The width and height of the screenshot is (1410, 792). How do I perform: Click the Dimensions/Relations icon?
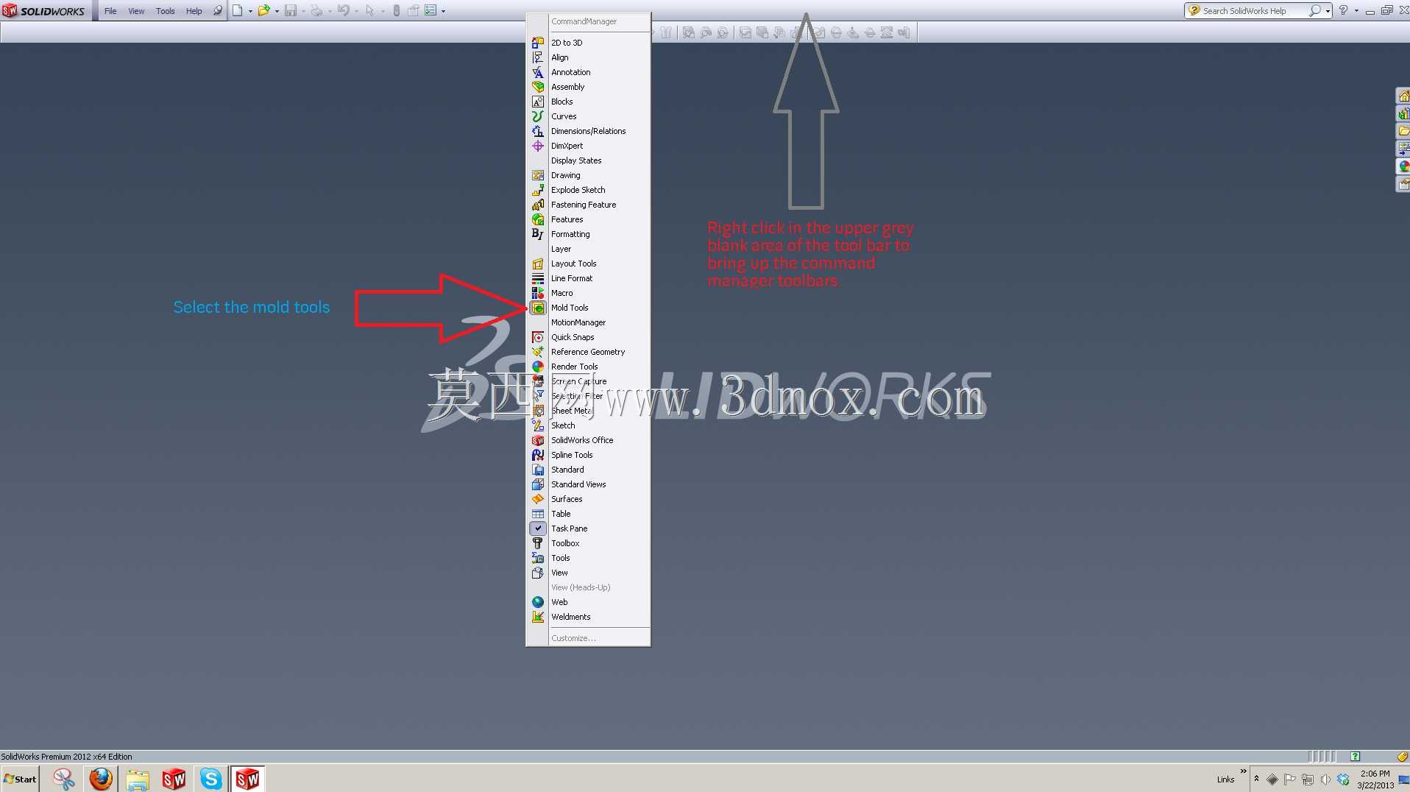[538, 131]
